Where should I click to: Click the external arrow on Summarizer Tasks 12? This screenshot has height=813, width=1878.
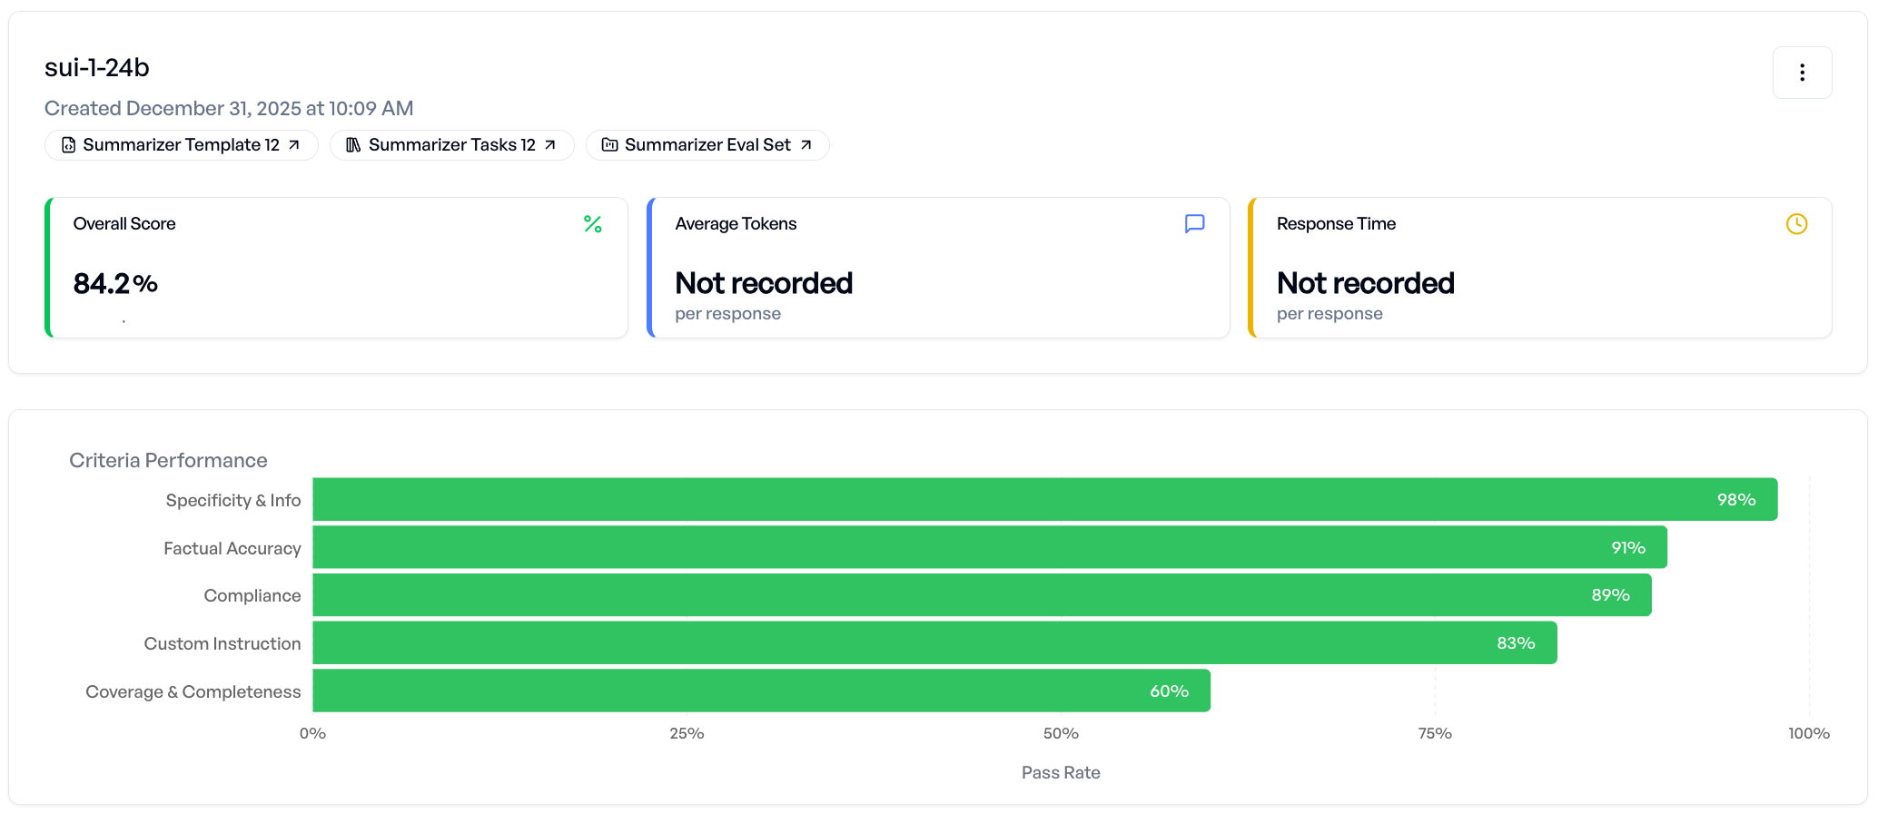[x=550, y=145]
